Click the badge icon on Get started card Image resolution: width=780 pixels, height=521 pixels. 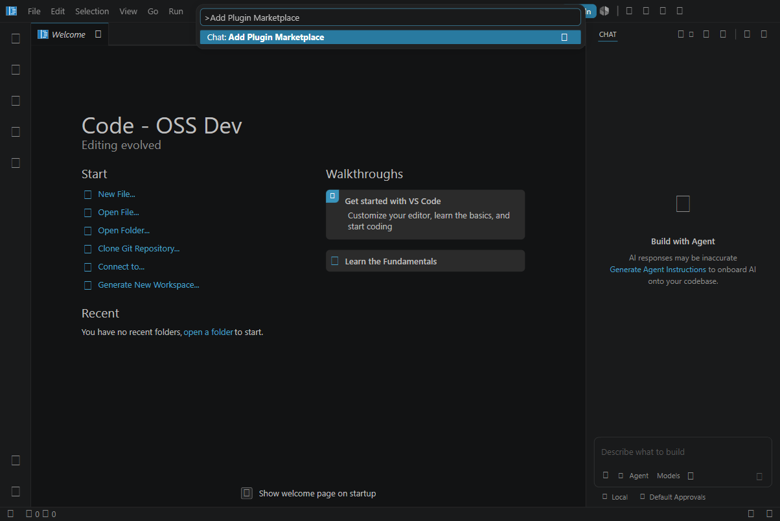(332, 196)
